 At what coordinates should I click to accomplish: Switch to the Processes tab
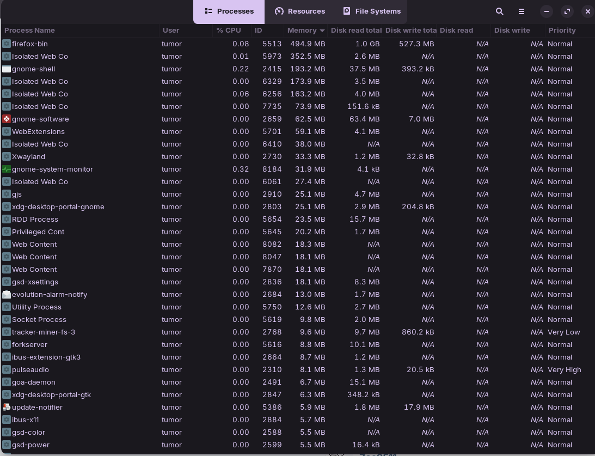[x=229, y=11]
